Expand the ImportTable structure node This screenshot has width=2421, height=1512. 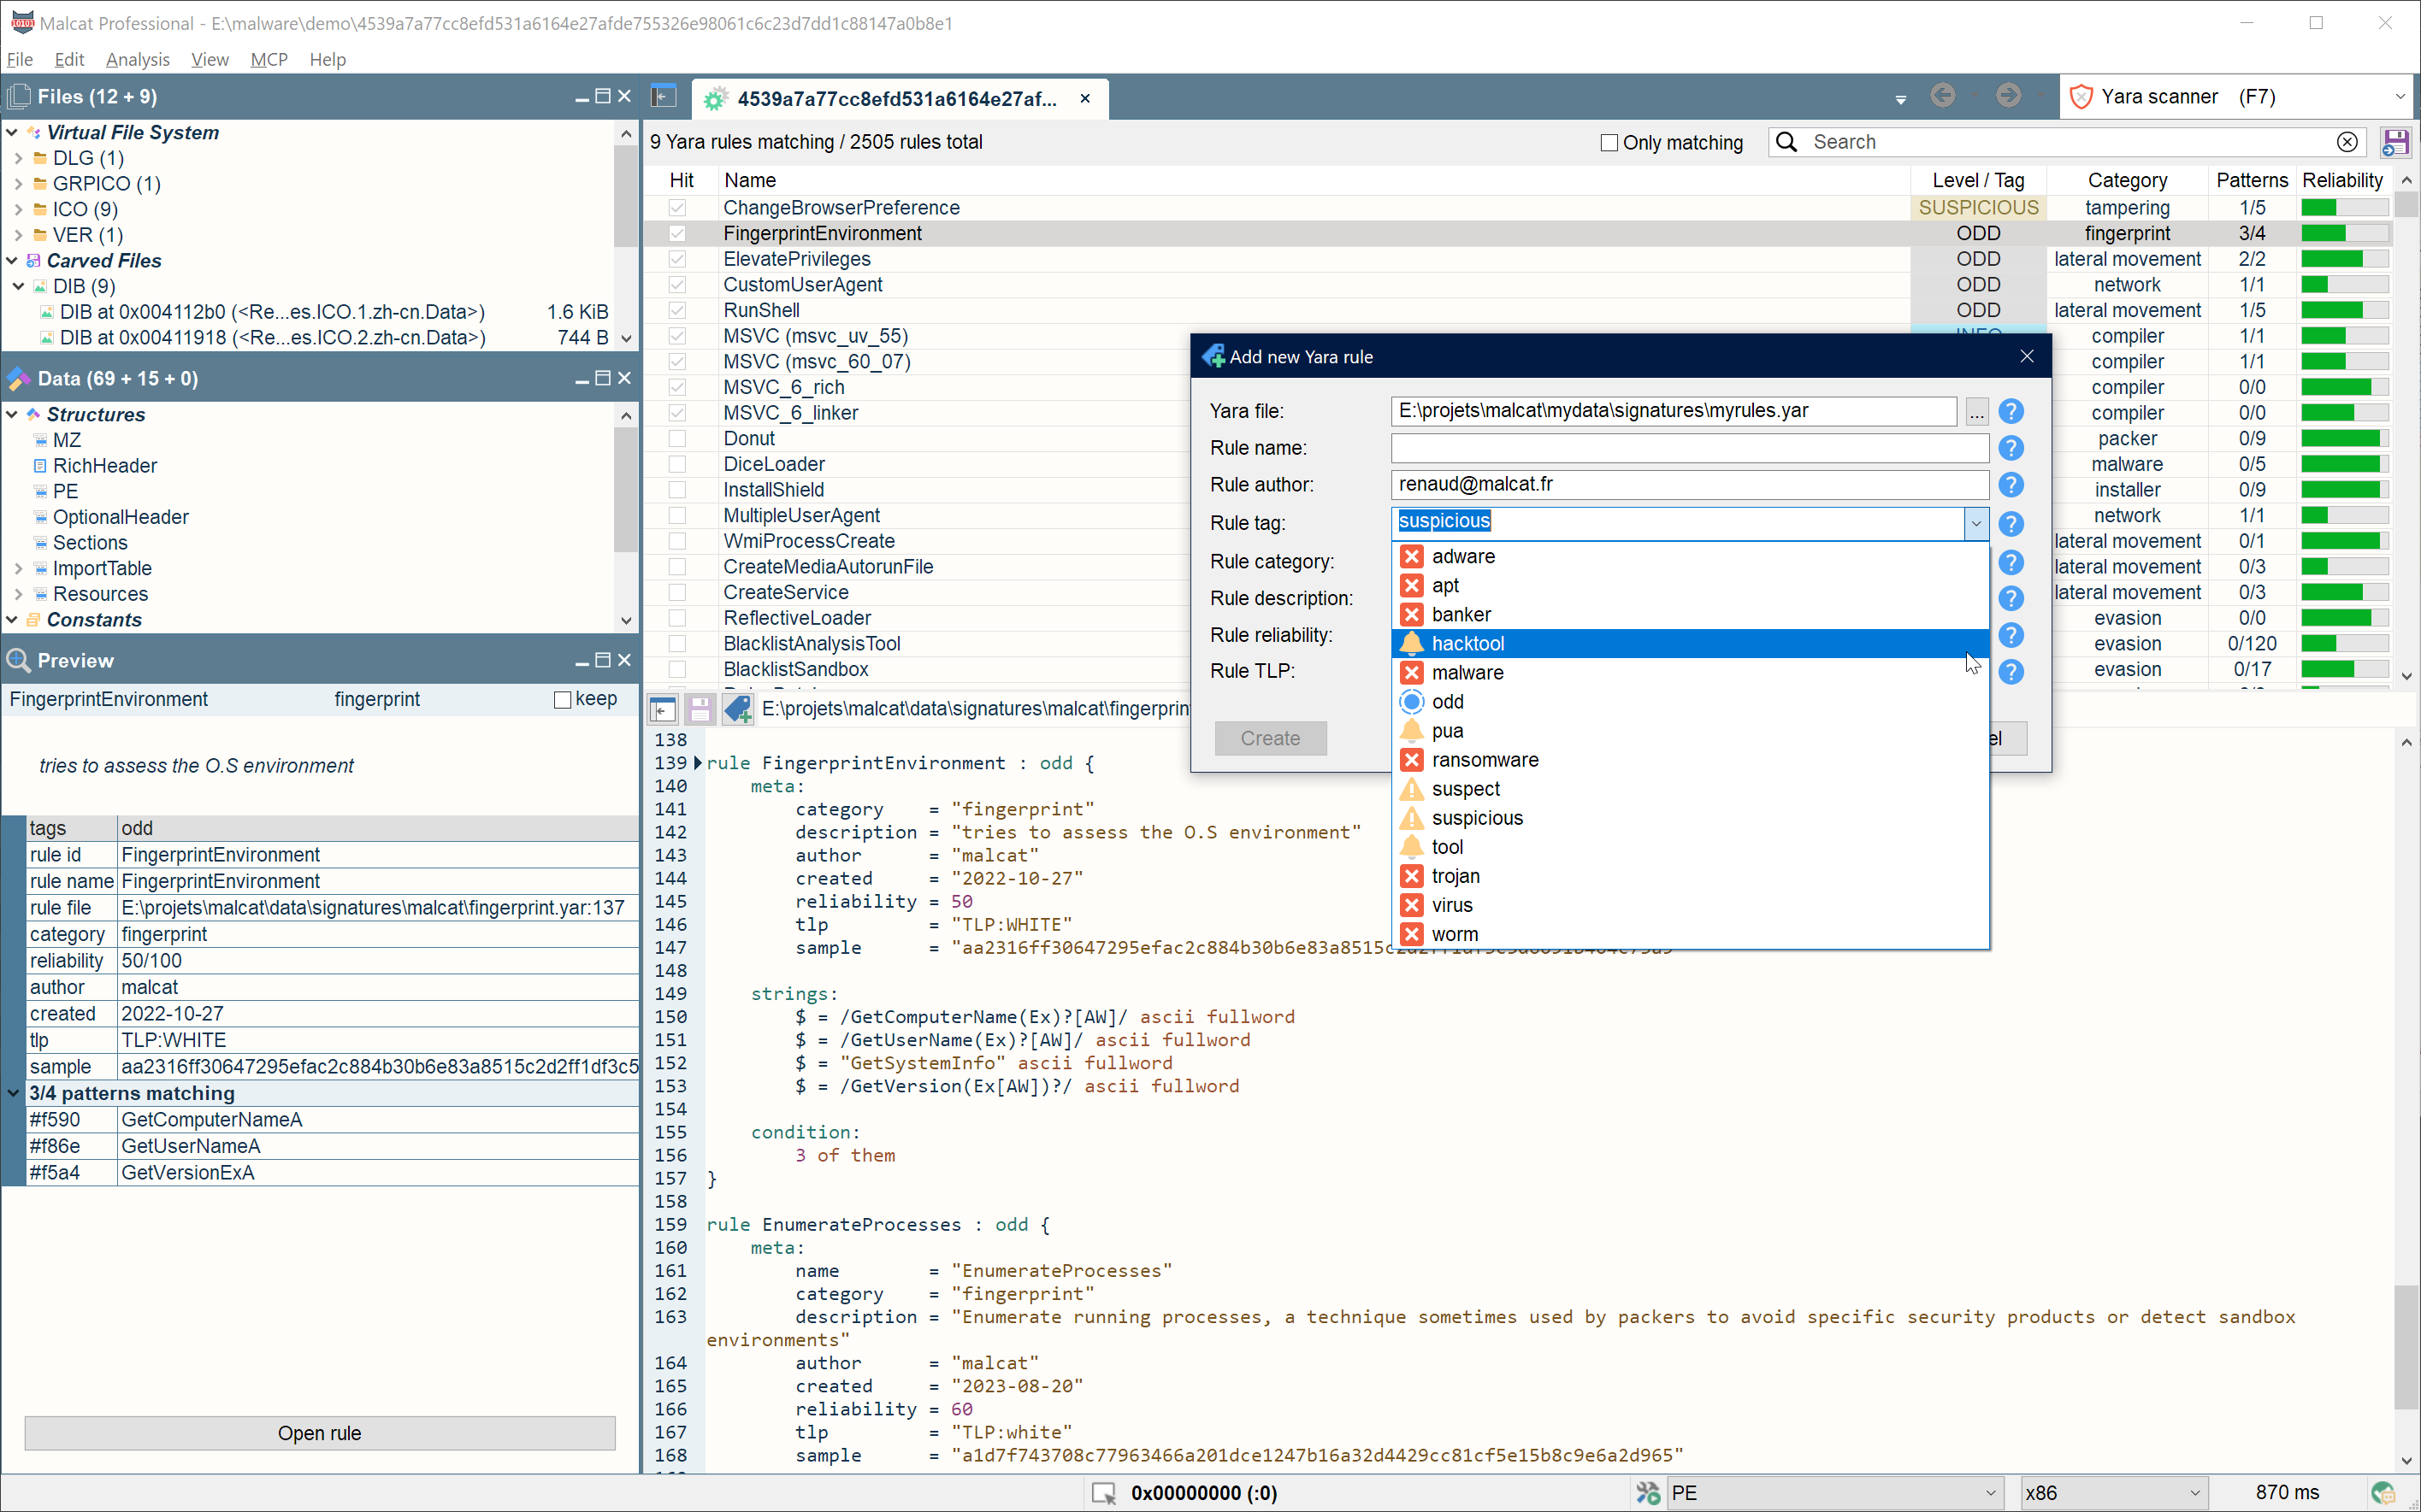pyautogui.click(x=19, y=568)
